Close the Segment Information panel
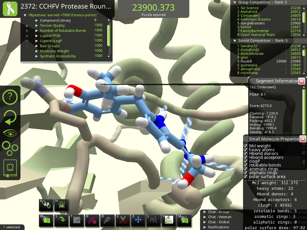307x230 pixels. [302, 81]
